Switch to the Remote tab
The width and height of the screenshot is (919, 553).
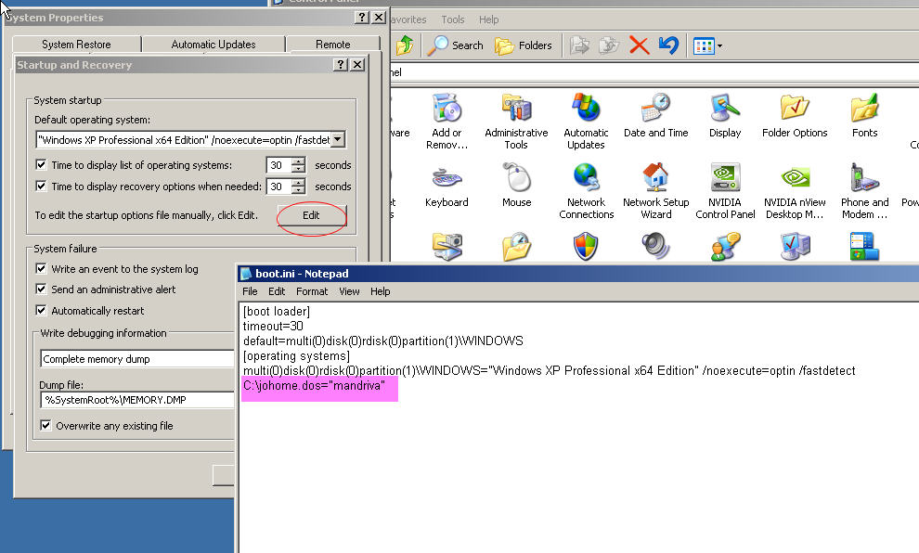pos(333,45)
